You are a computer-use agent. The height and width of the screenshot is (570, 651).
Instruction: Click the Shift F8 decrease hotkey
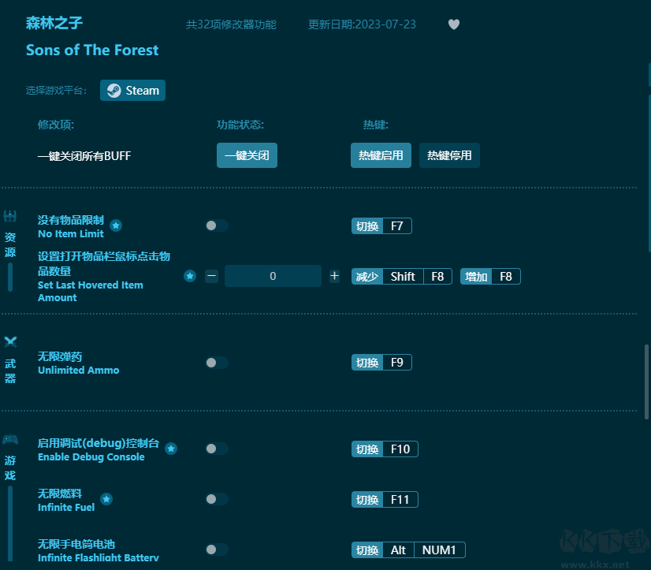402,276
